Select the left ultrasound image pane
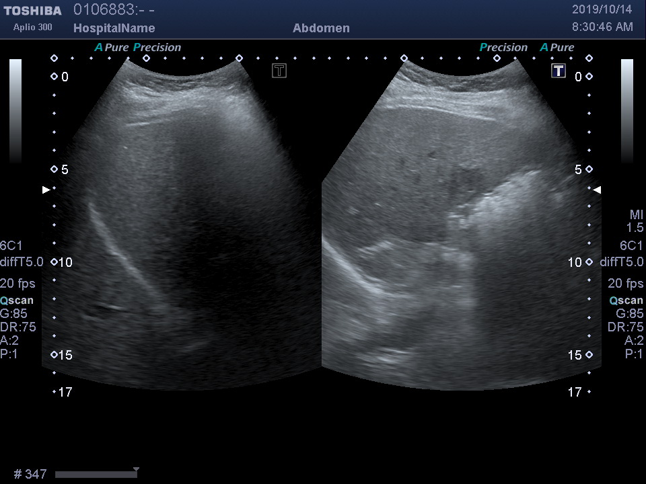 coord(181,225)
